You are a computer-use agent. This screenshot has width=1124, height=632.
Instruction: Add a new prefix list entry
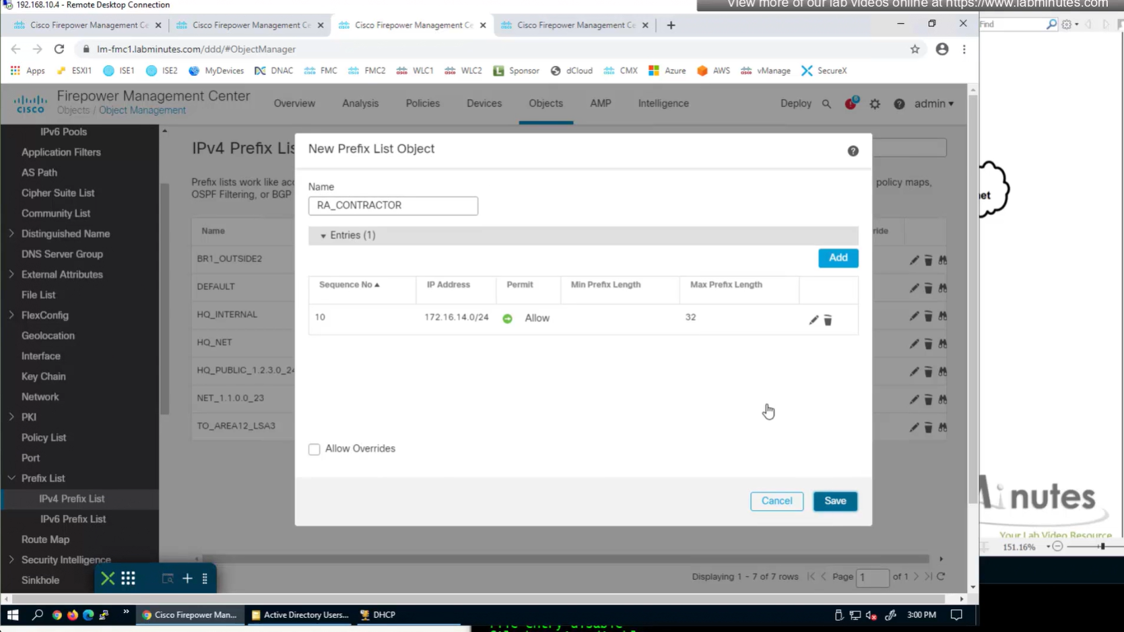(838, 258)
